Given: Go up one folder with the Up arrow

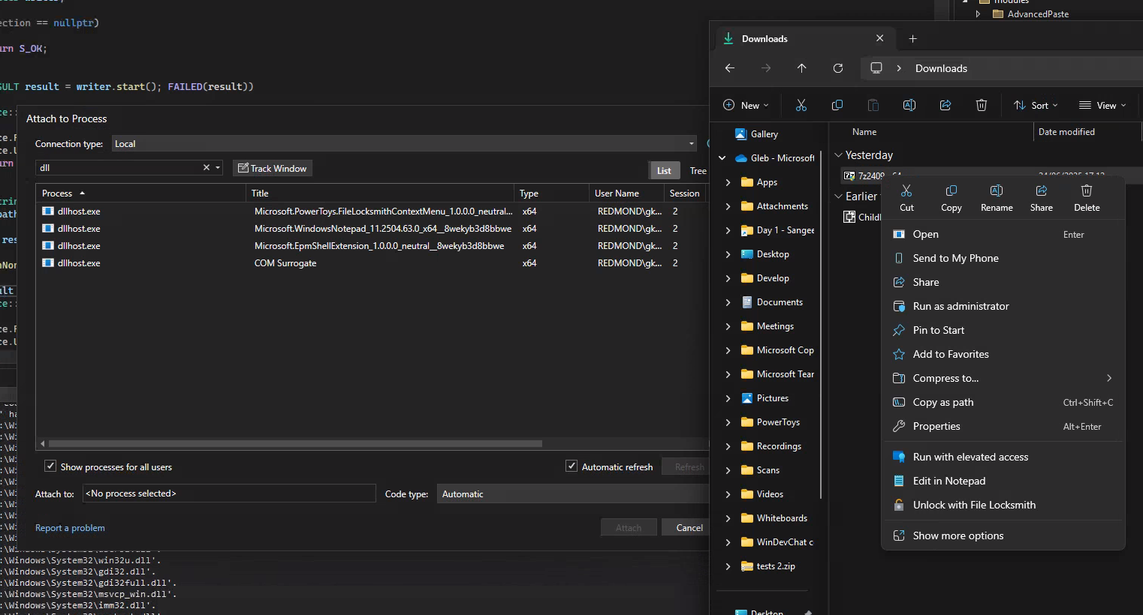Looking at the screenshot, I should (x=802, y=68).
